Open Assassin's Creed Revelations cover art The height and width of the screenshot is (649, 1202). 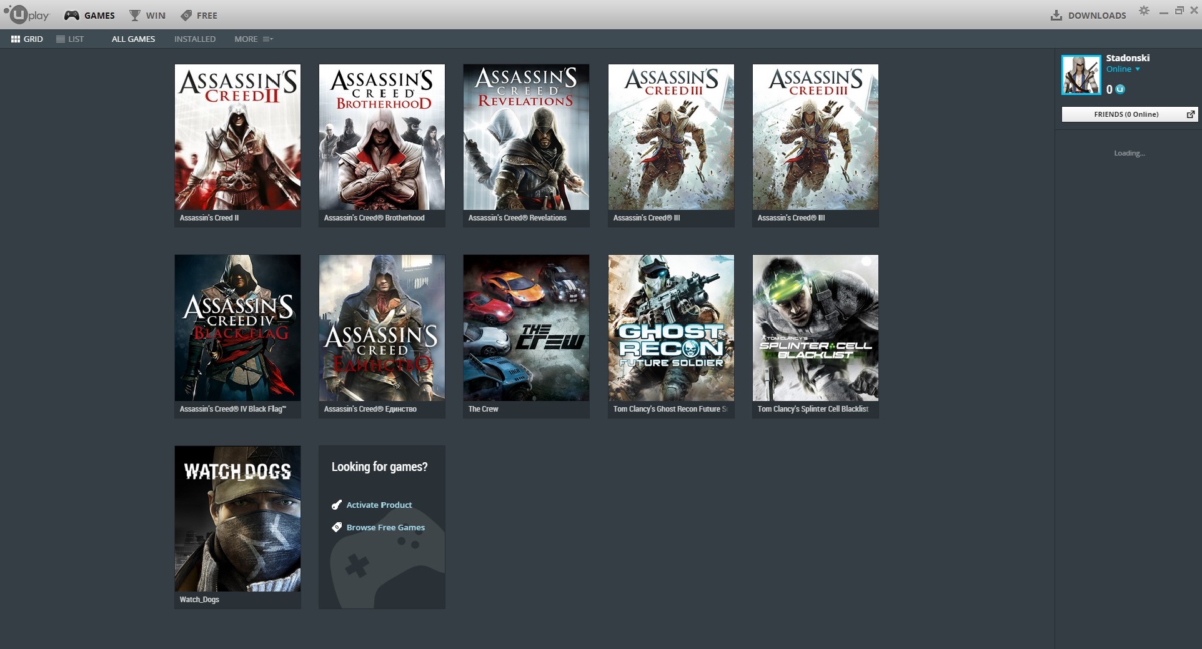tap(526, 137)
